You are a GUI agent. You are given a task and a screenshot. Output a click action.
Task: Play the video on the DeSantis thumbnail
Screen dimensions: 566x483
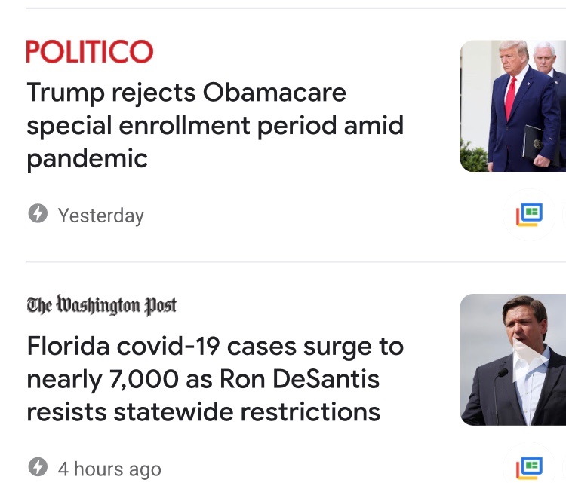tap(529, 359)
